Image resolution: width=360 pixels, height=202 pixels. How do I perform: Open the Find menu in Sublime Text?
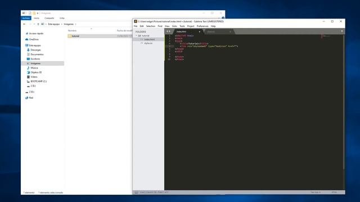point(160,26)
